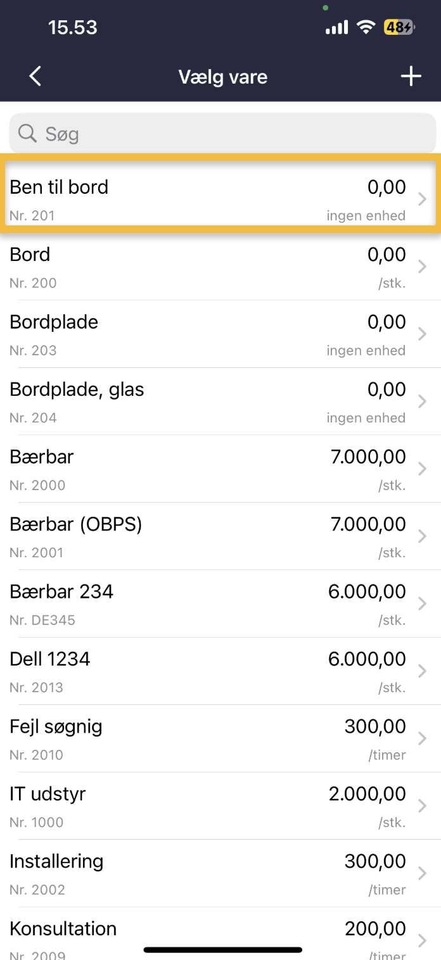This screenshot has width=441, height=960.
Task: Focus the Søg search field
Action: pos(234,134)
